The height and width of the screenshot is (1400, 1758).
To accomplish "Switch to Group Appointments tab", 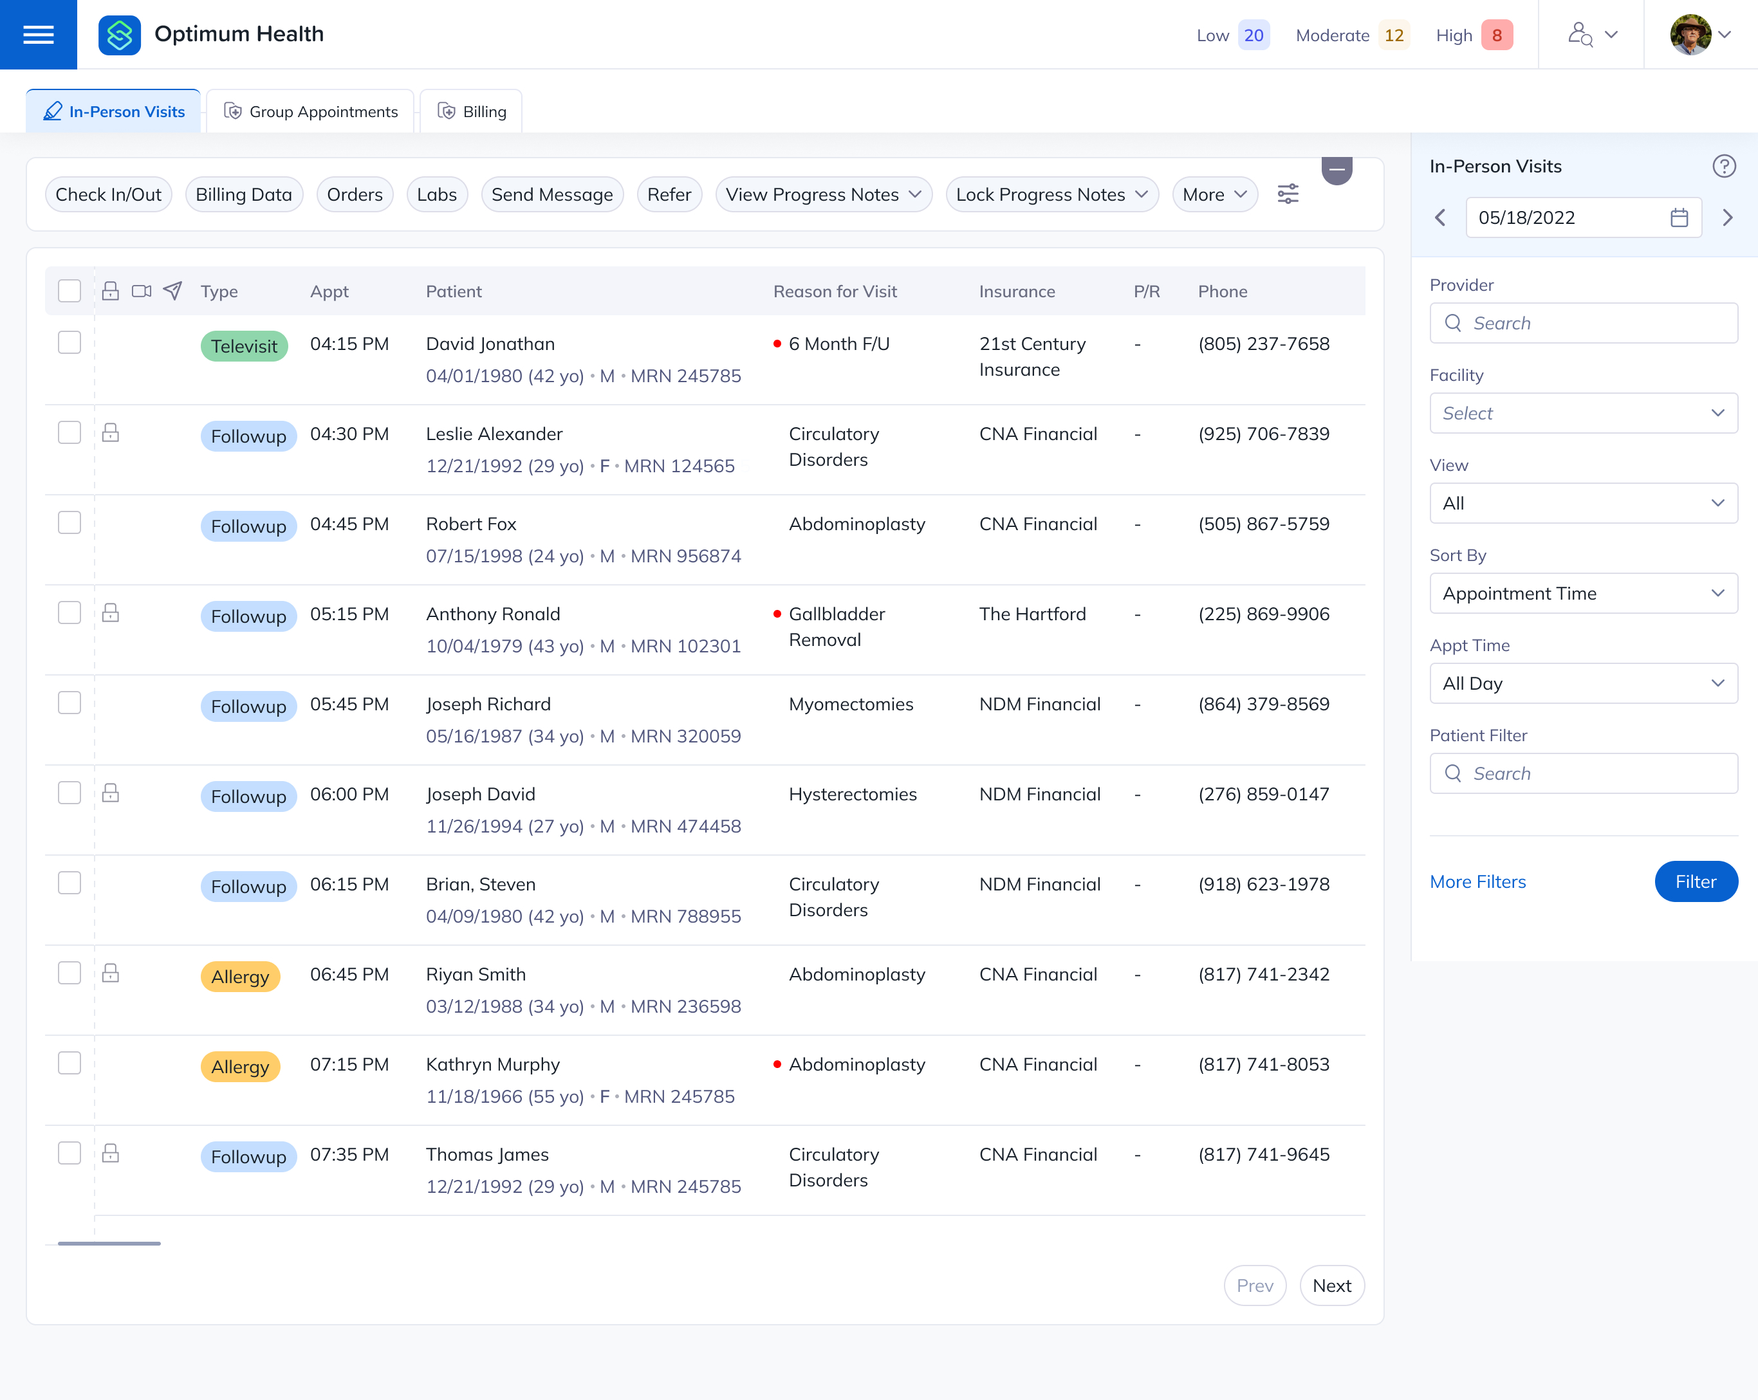I will tap(311, 112).
